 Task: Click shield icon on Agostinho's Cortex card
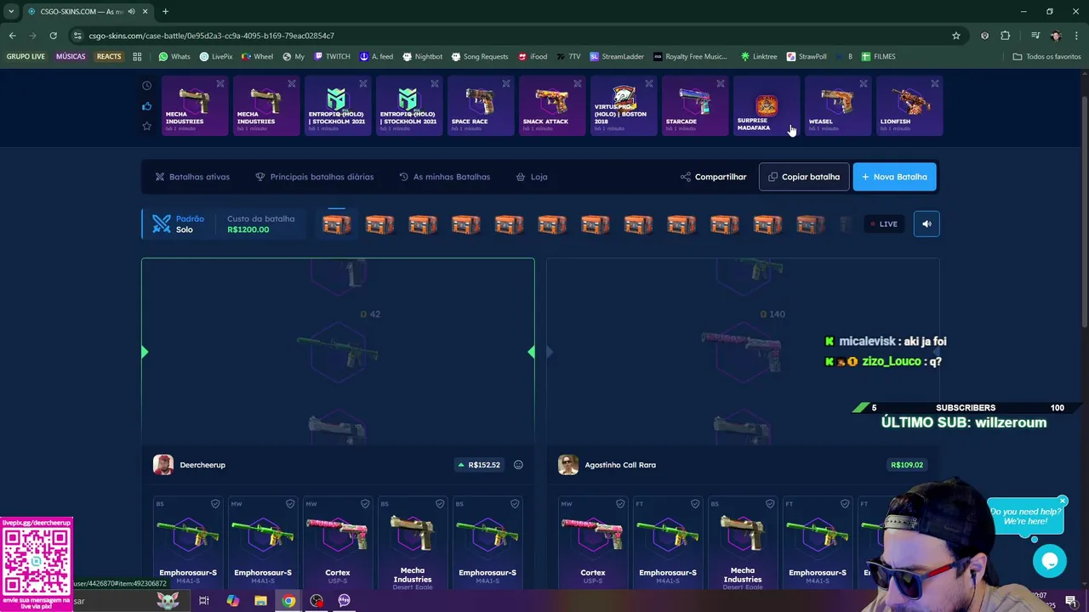click(620, 504)
